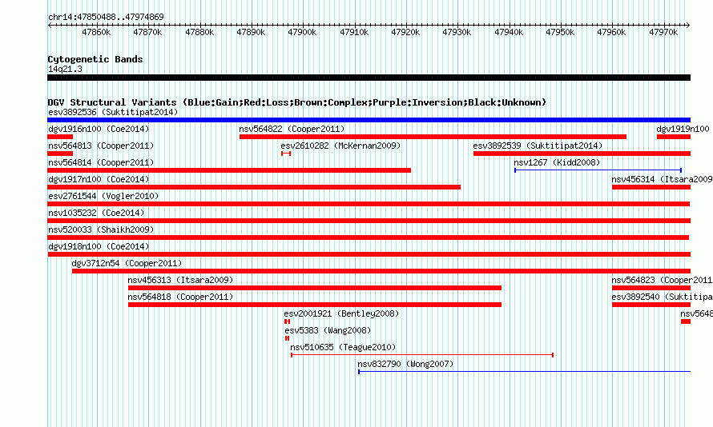Click the 14q21.3 band label
Image resolution: width=713 pixels, height=427 pixels.
click(x=65, y=69)
